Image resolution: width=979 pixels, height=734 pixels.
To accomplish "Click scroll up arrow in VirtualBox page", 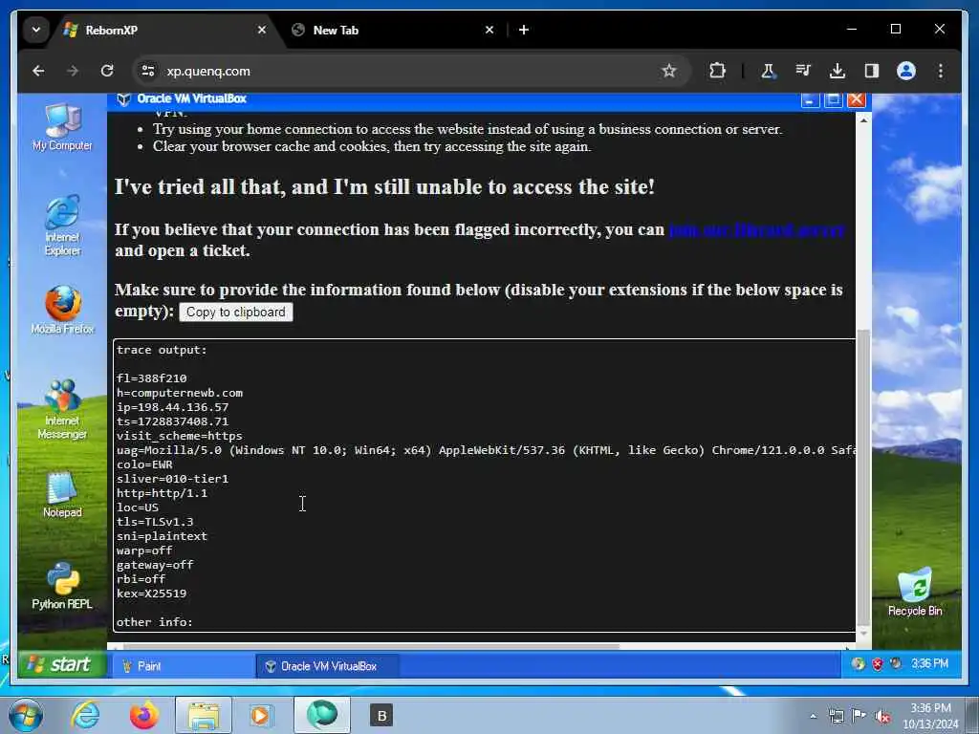I will 863,119.
